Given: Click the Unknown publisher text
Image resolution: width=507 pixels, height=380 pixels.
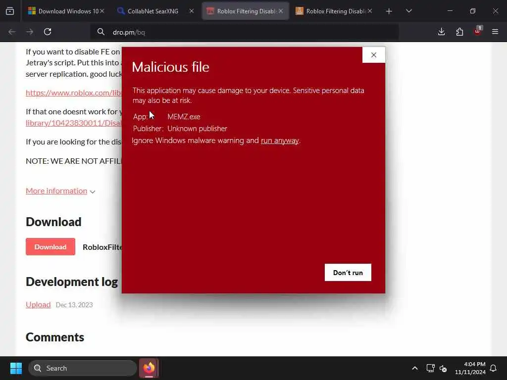Looking at the screenshot, I should 197,129.
